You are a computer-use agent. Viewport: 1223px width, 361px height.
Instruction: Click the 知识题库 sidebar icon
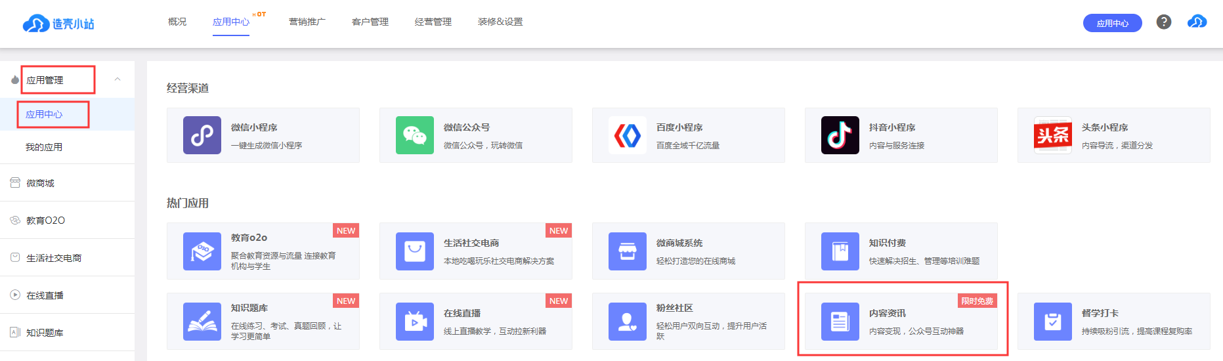[x=15, y=332]
